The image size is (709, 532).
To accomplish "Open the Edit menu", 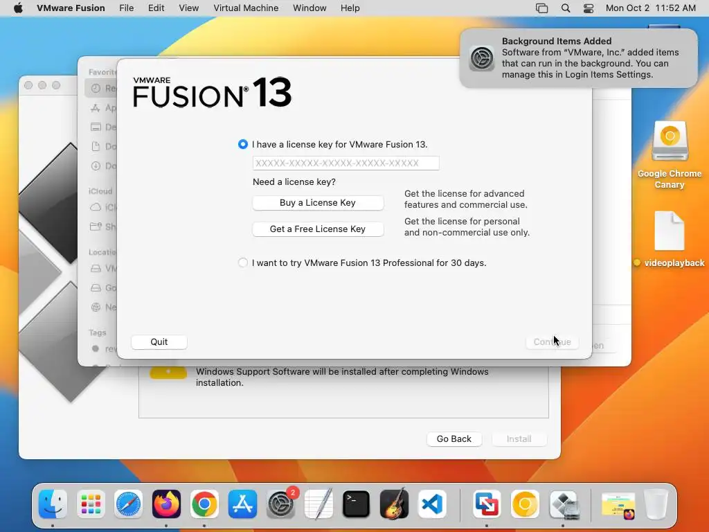I will pos(156,8).
